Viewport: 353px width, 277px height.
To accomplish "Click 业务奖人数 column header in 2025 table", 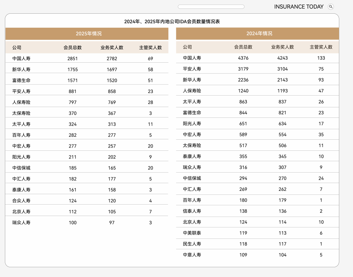I will click(112, 48).
